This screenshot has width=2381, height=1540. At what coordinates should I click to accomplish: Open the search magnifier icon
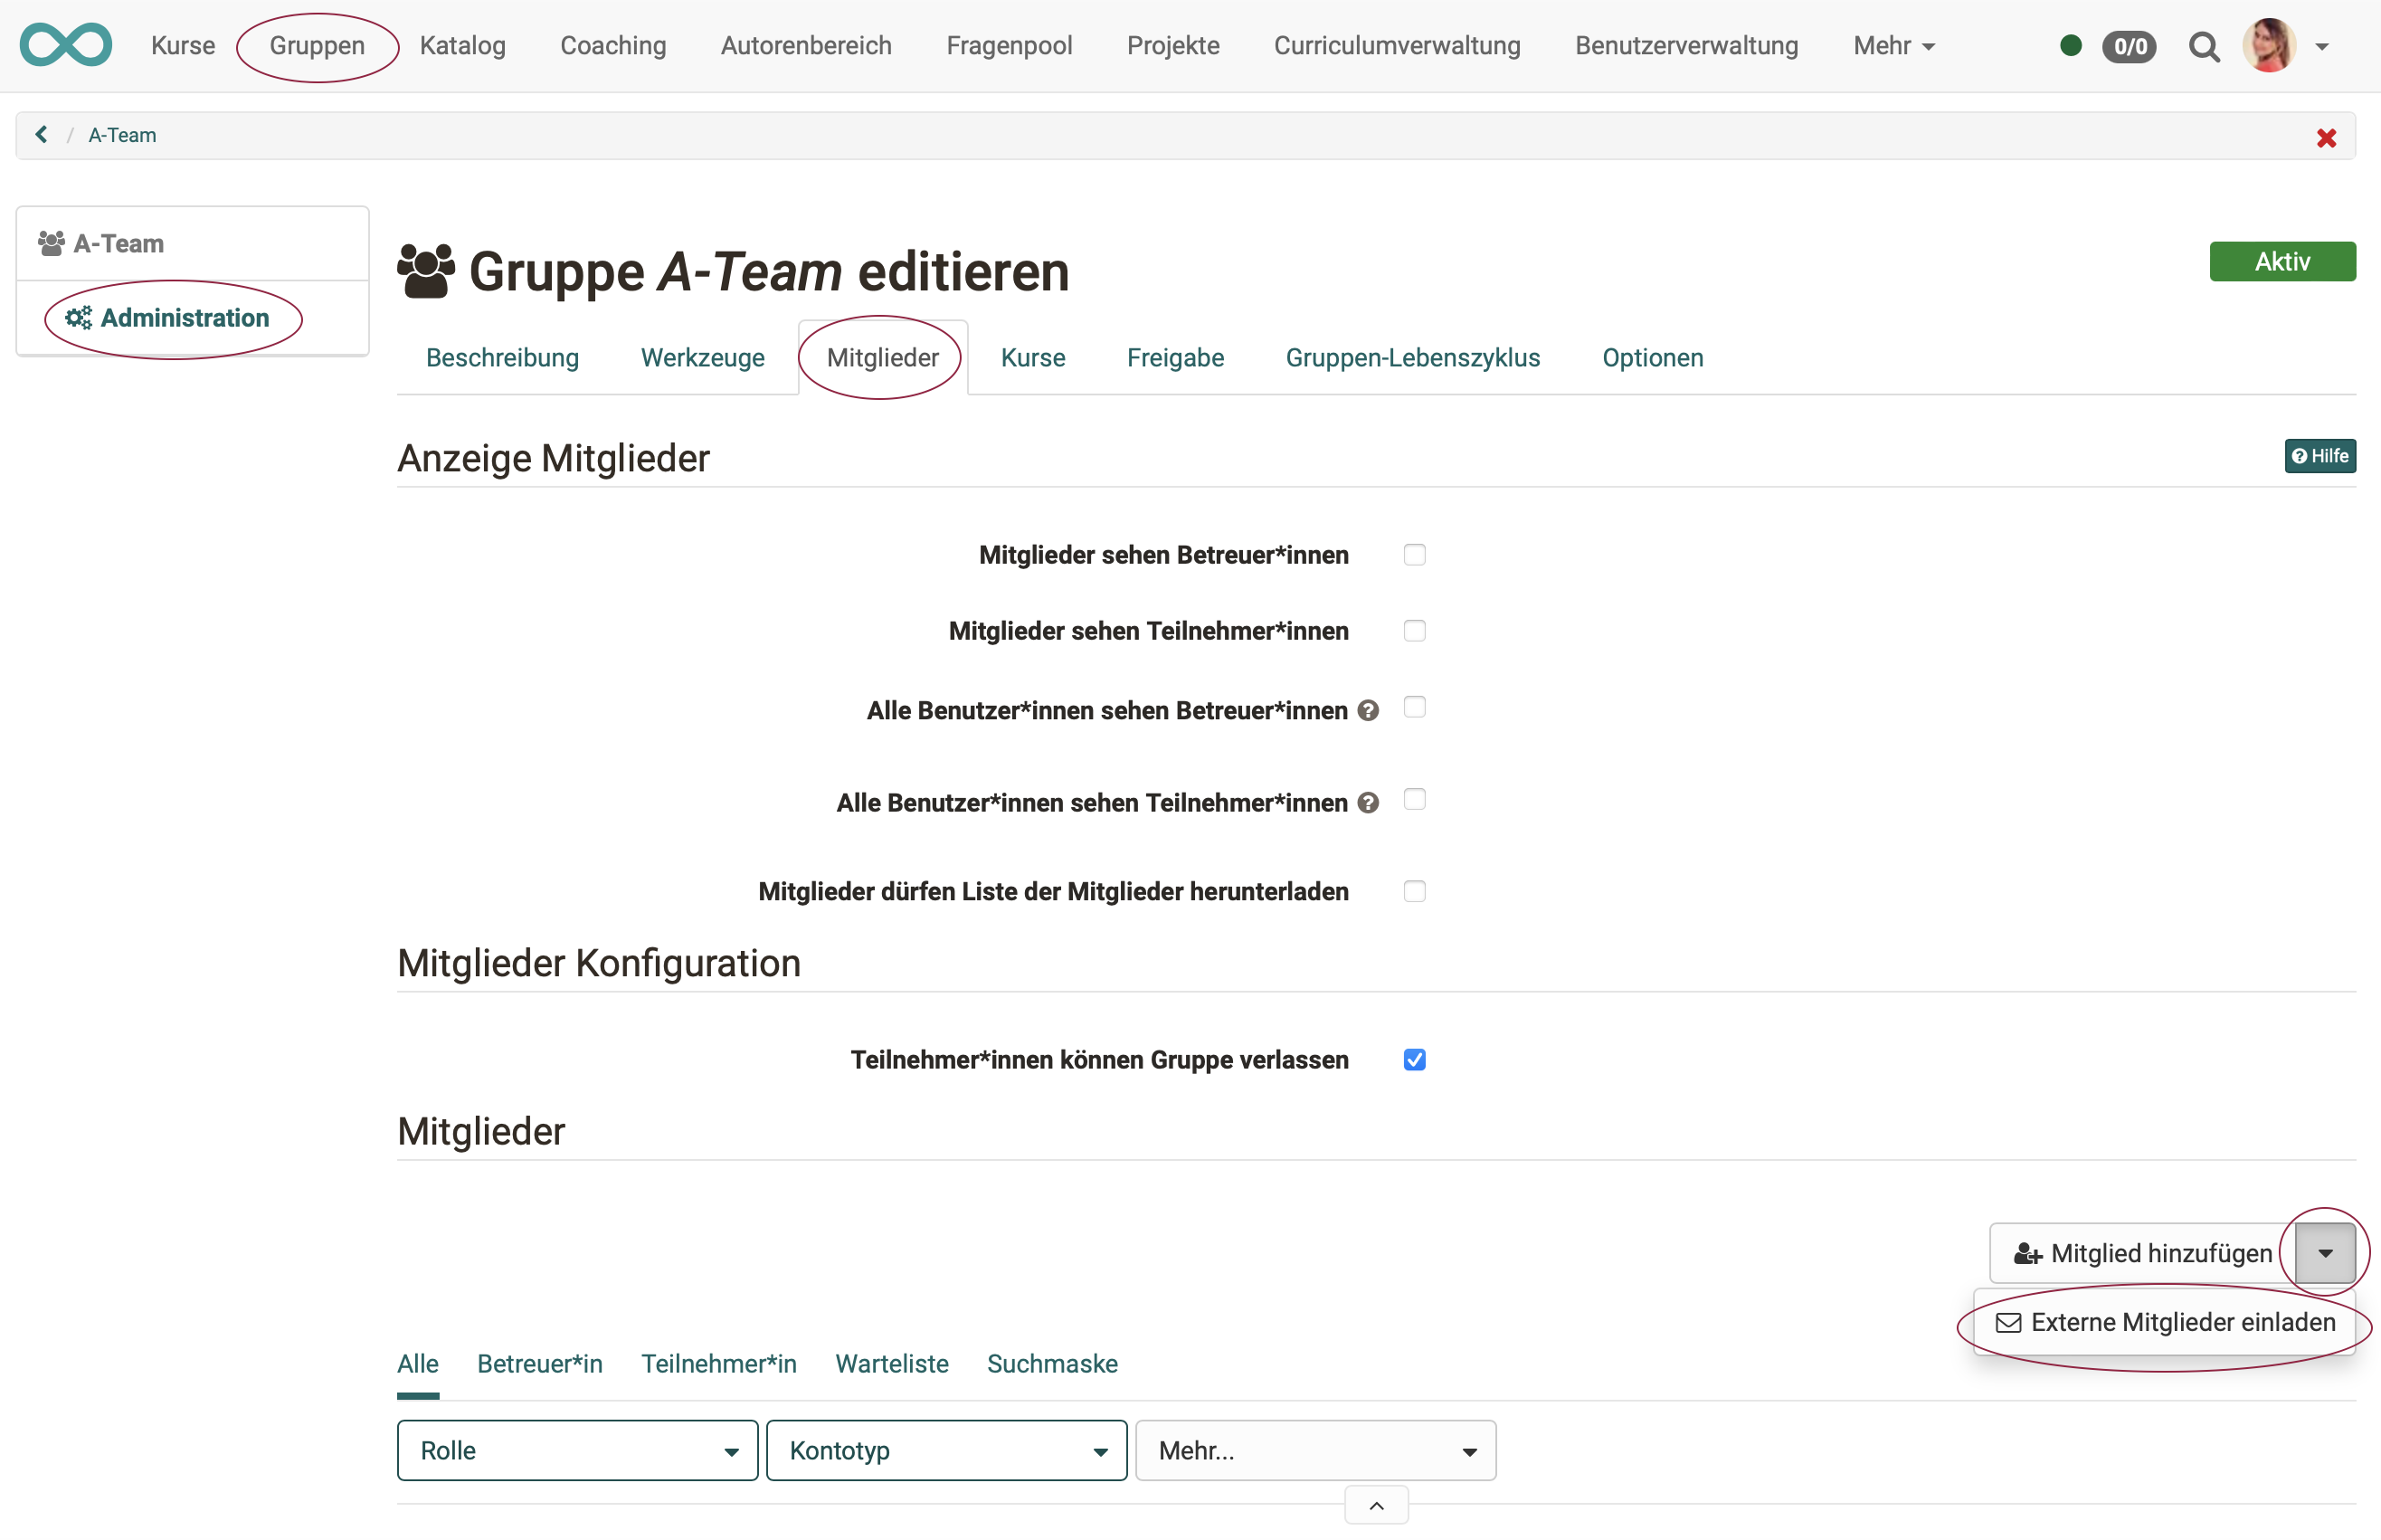click(x=2203, y=47)
